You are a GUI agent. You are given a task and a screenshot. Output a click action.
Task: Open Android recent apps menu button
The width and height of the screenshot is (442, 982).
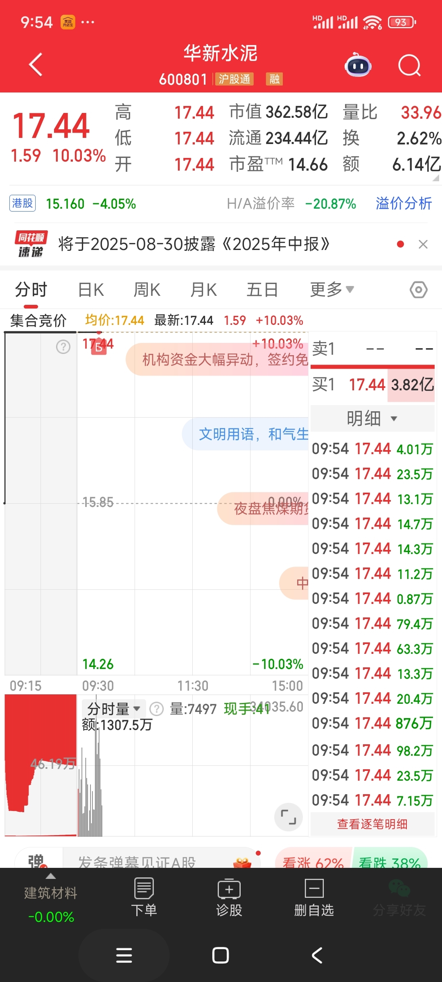point(124,956)
